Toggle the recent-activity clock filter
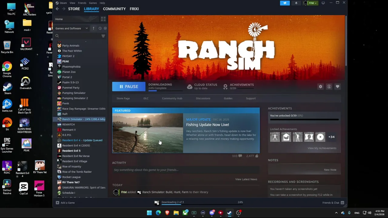Screen dimensions: 388x218 click(100, 28)
